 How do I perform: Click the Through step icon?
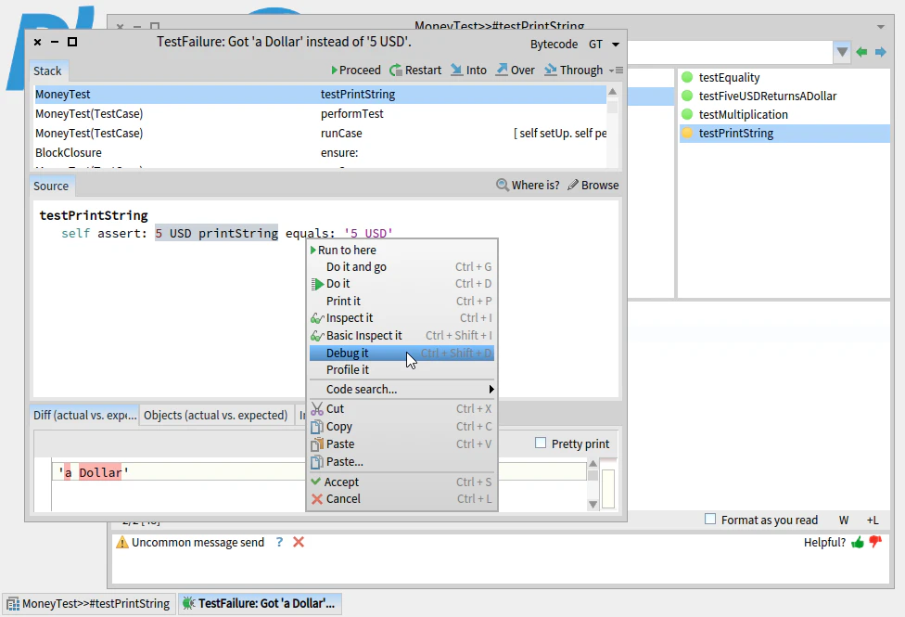tap(551, 70)
